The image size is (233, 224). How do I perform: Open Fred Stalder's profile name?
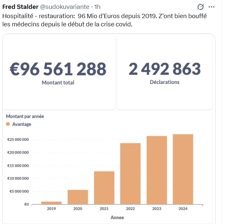coord(20,7)
